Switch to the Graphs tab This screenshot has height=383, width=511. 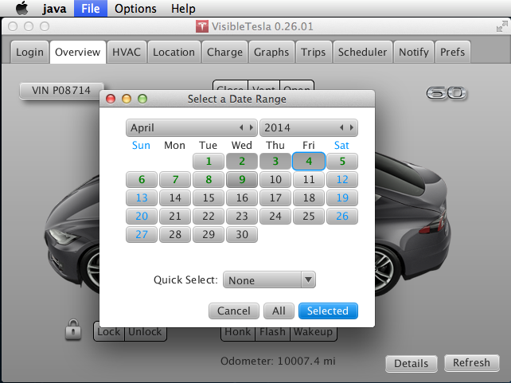tap(271, 52)
